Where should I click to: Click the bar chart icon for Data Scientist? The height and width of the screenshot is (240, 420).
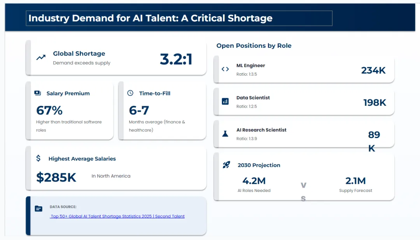pos(225,101)
